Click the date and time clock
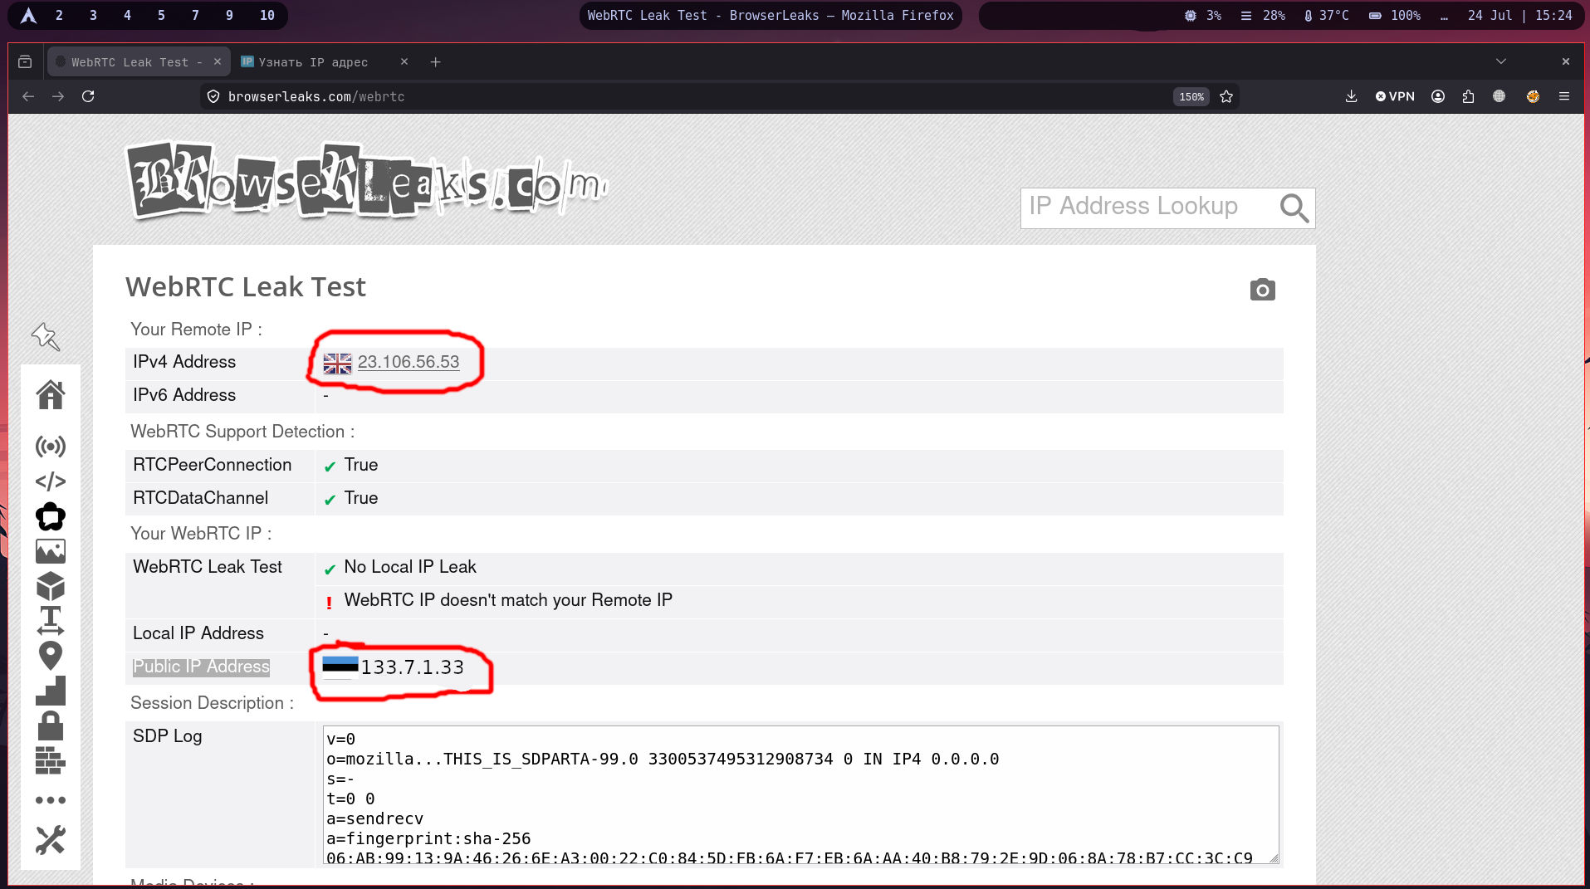This screenshot has height=889, width=1590. [x=1520, y=16]
